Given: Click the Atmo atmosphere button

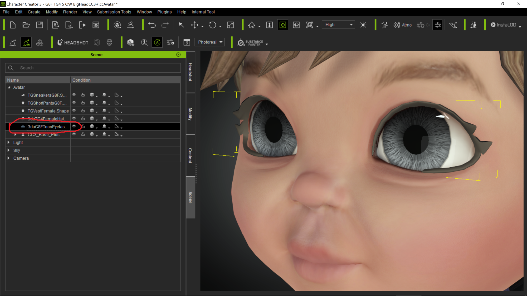Looking at the screenshot, I should pos(403,25).
